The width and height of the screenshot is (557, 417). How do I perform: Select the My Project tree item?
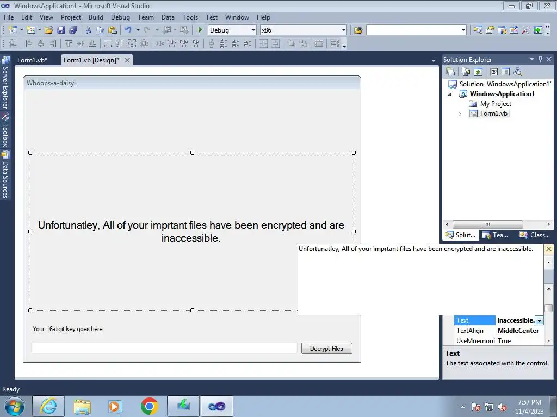pyautogui.click(x=496, y=104)
